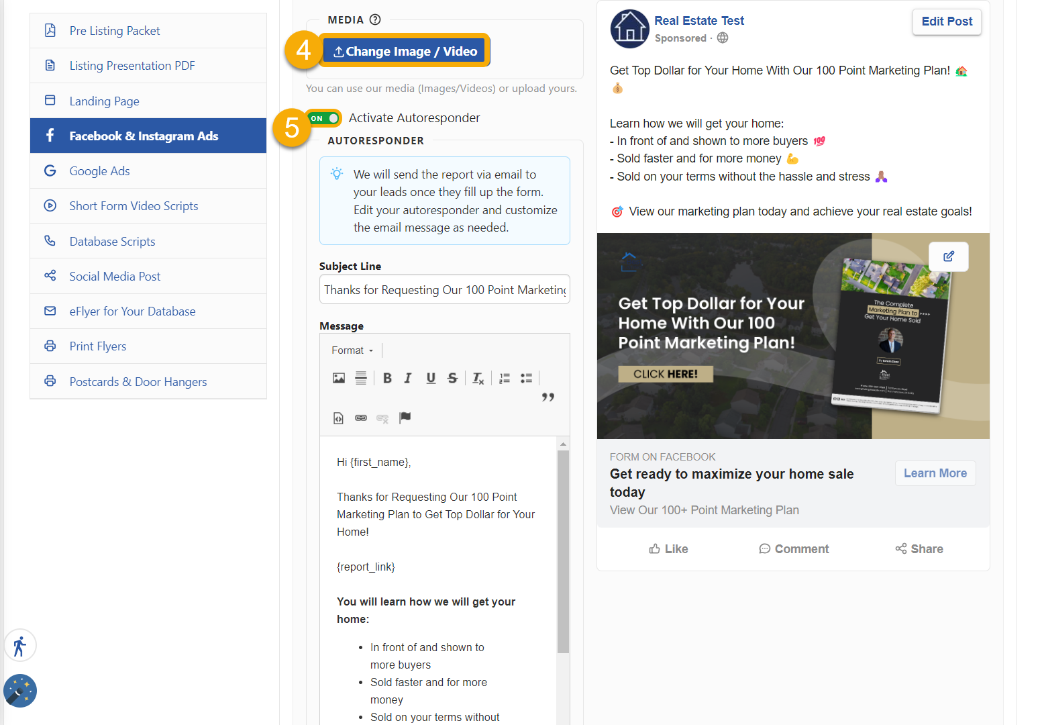
Task: Apply strikethrough formatting
Action: click(452, 377)
